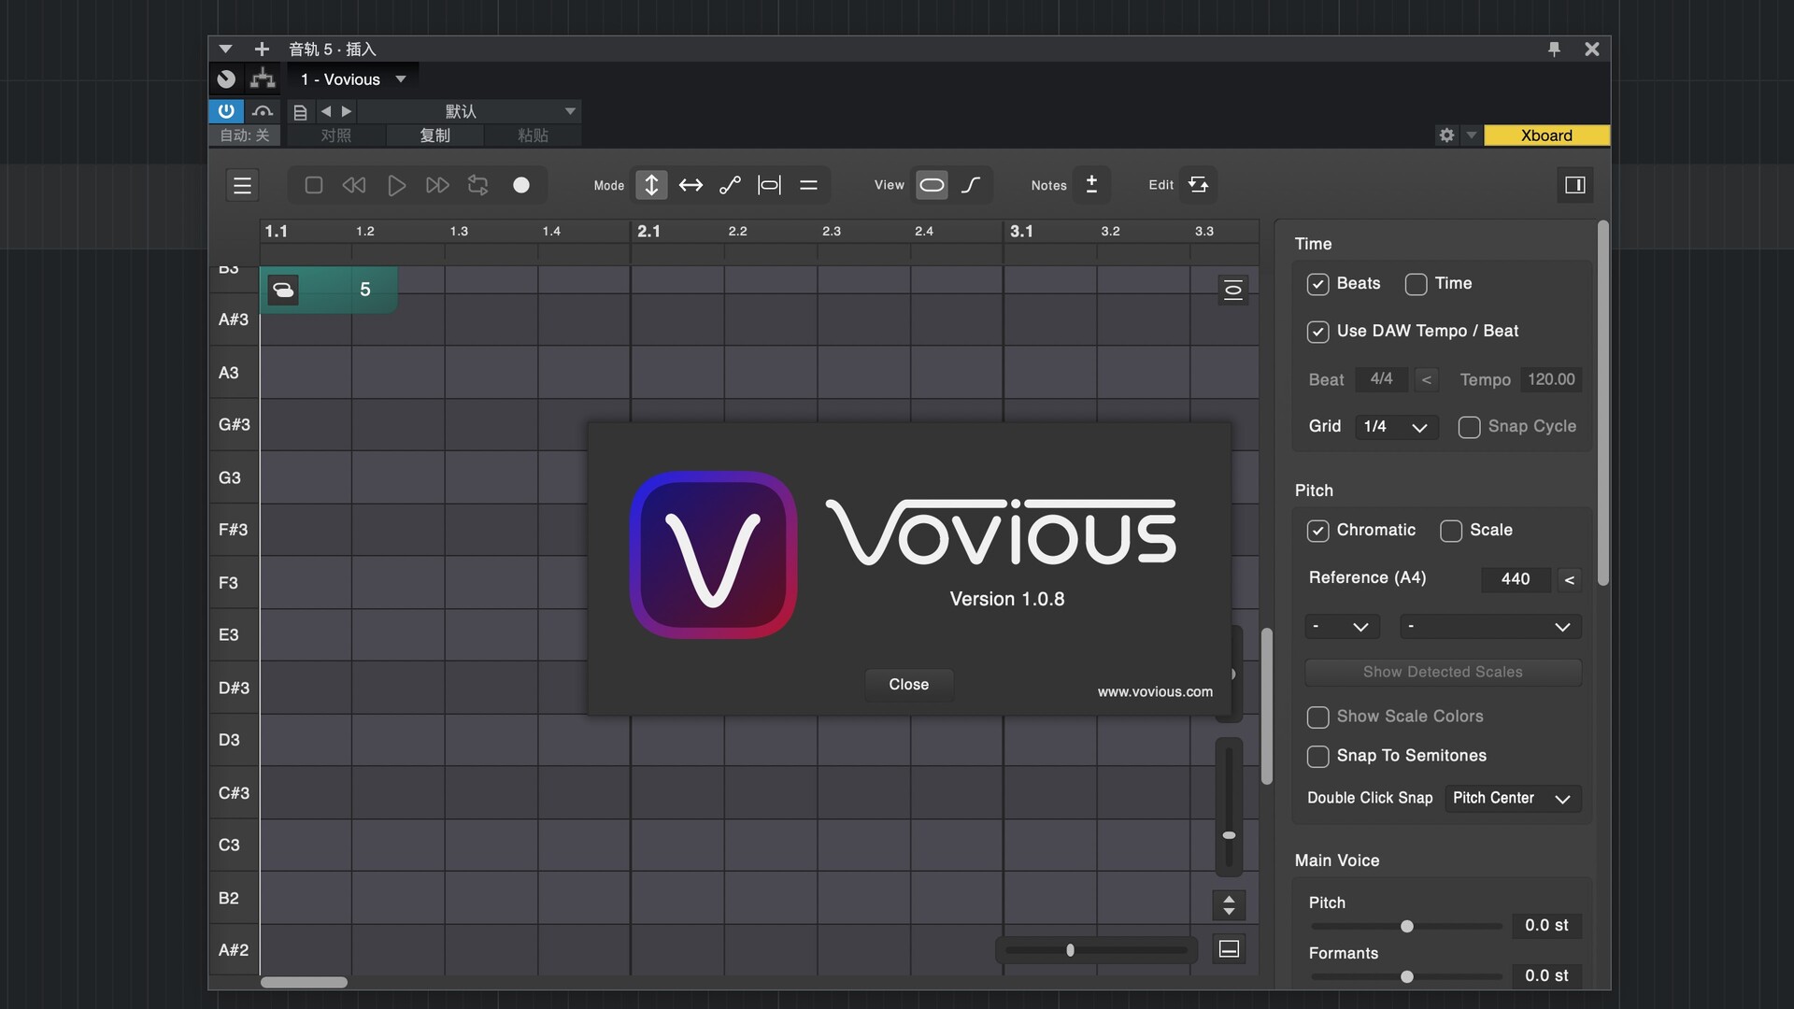Switch to the pitch curve view

pos(971,185)
